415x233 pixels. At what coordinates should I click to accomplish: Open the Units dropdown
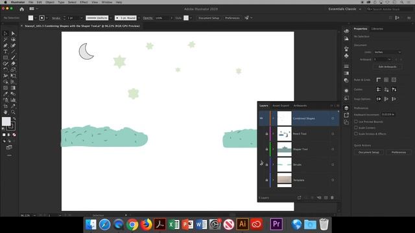coord(388,52)
